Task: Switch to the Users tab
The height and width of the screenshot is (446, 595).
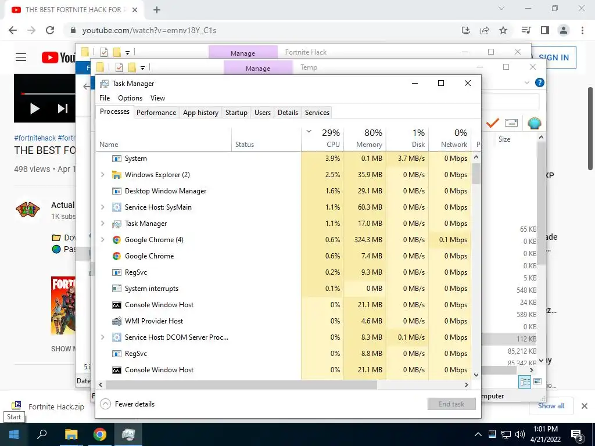Action: point(263,113)
